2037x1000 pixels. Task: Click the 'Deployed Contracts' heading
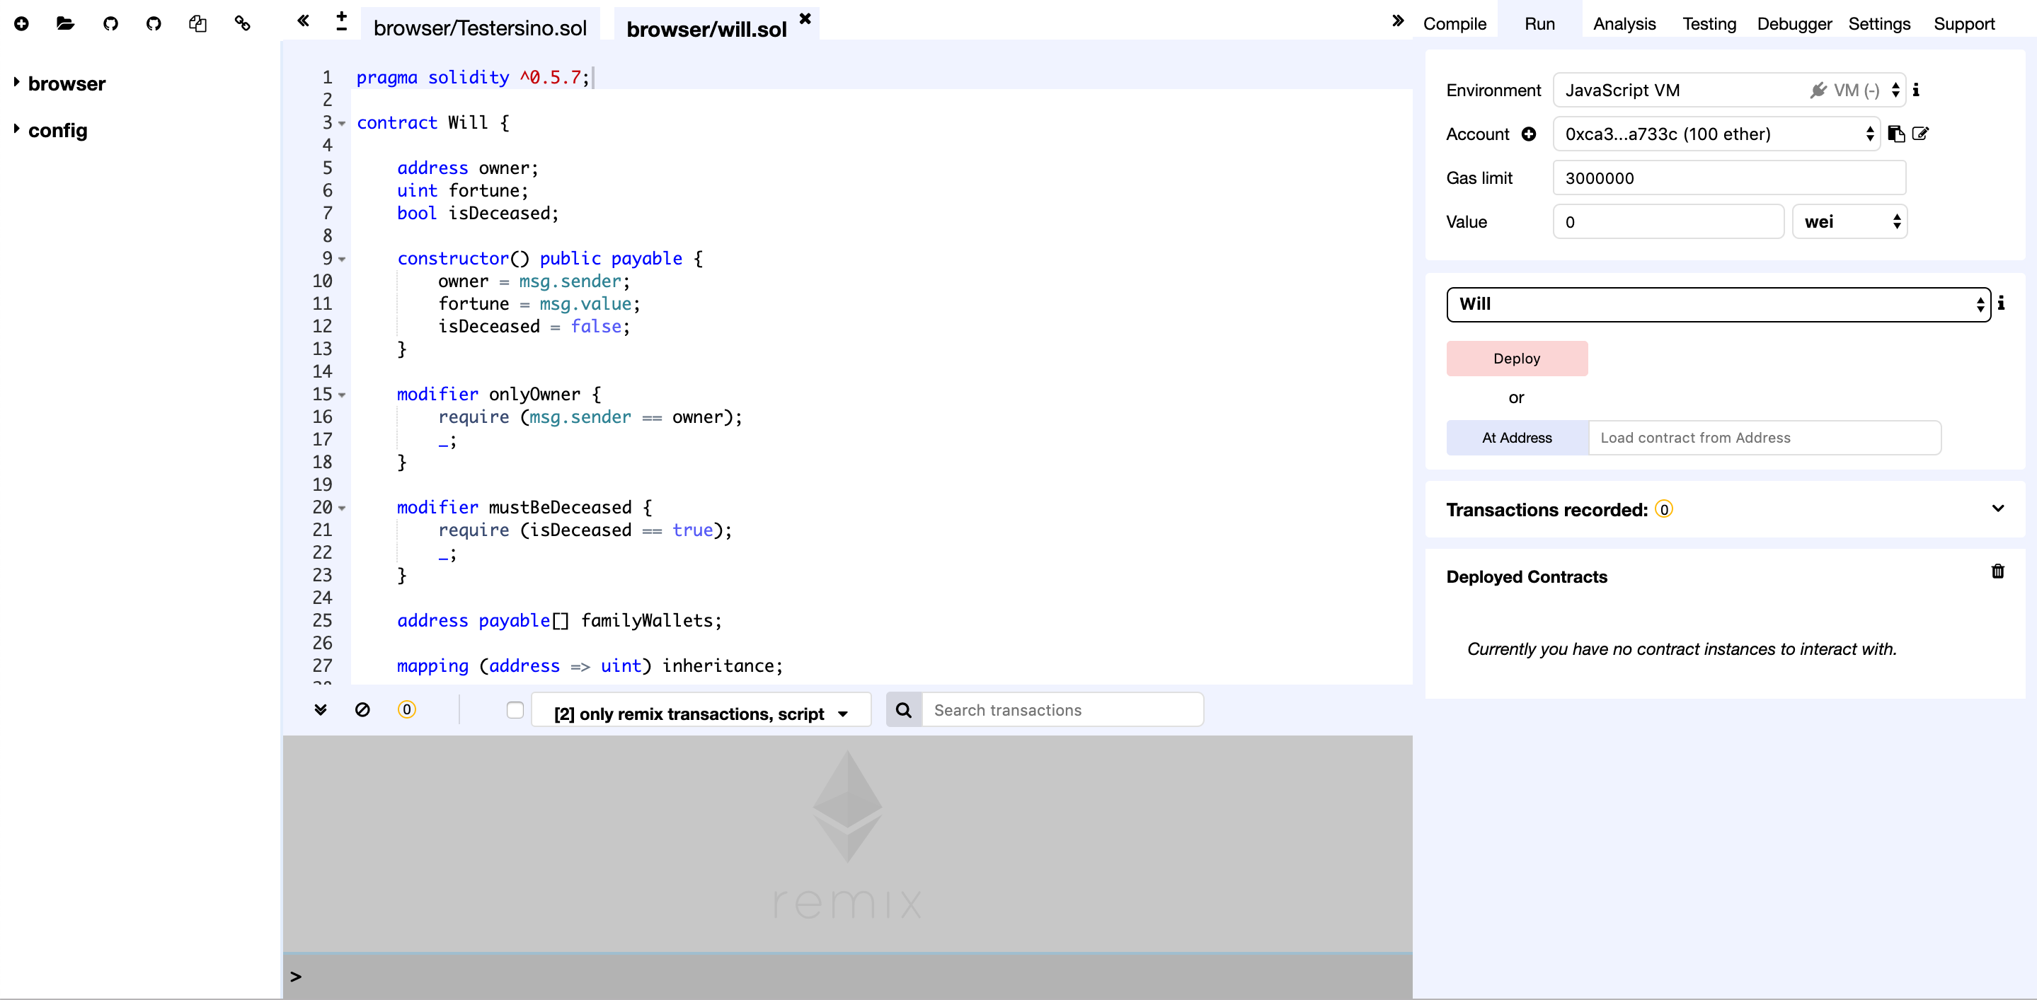pos(1526,576)
